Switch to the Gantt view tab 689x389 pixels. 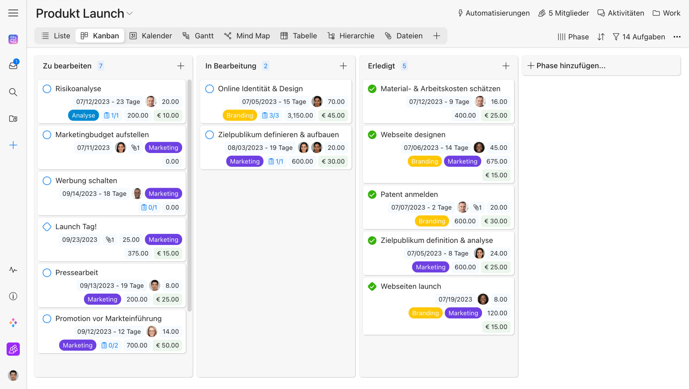point(198,36)
